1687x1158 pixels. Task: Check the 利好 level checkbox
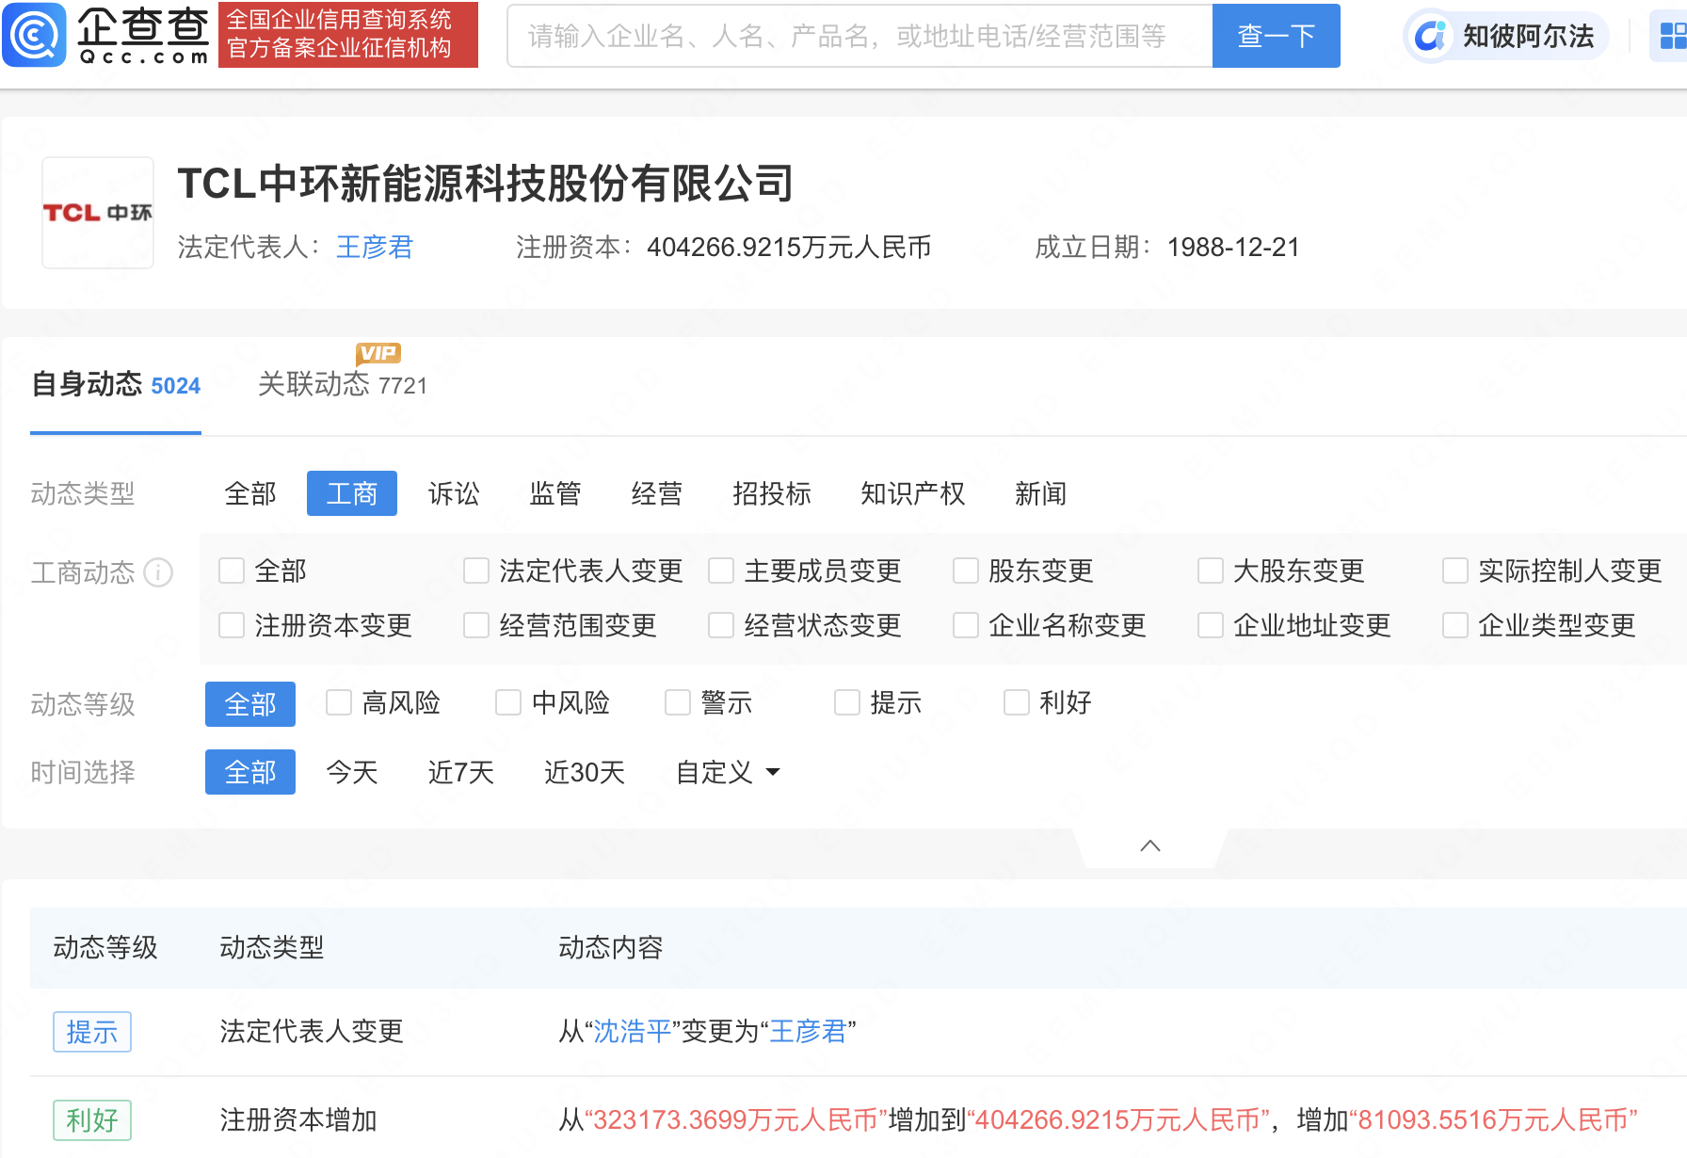pos(1017,702)
